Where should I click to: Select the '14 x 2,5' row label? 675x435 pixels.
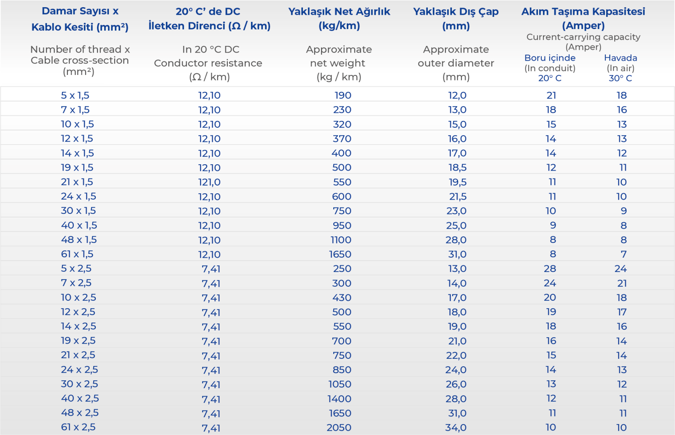pyautogui.click(x=78, y=326)
